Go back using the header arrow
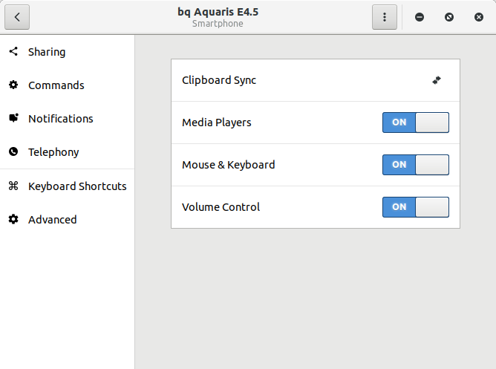The height and width of the screenshot is (369, 496). pyautogui.click(x=16, y=17)
